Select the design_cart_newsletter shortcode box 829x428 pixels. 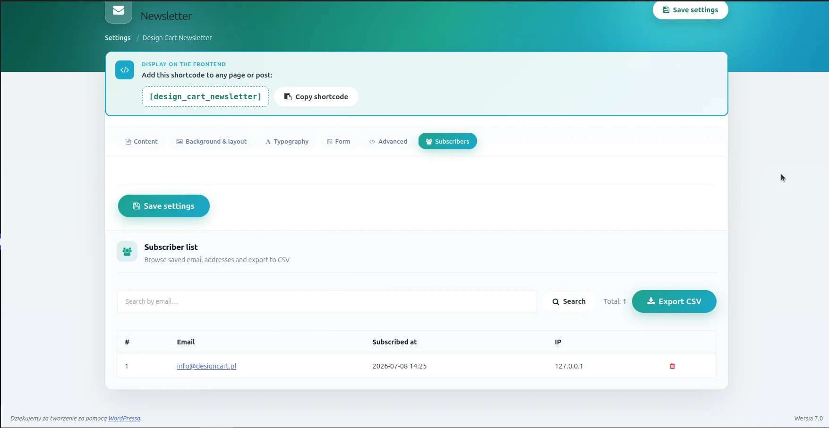(x=205, y=96)
